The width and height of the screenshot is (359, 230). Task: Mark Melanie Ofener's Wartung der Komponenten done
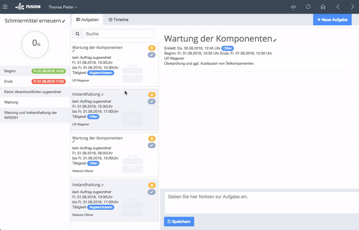[x=152, y=146]
